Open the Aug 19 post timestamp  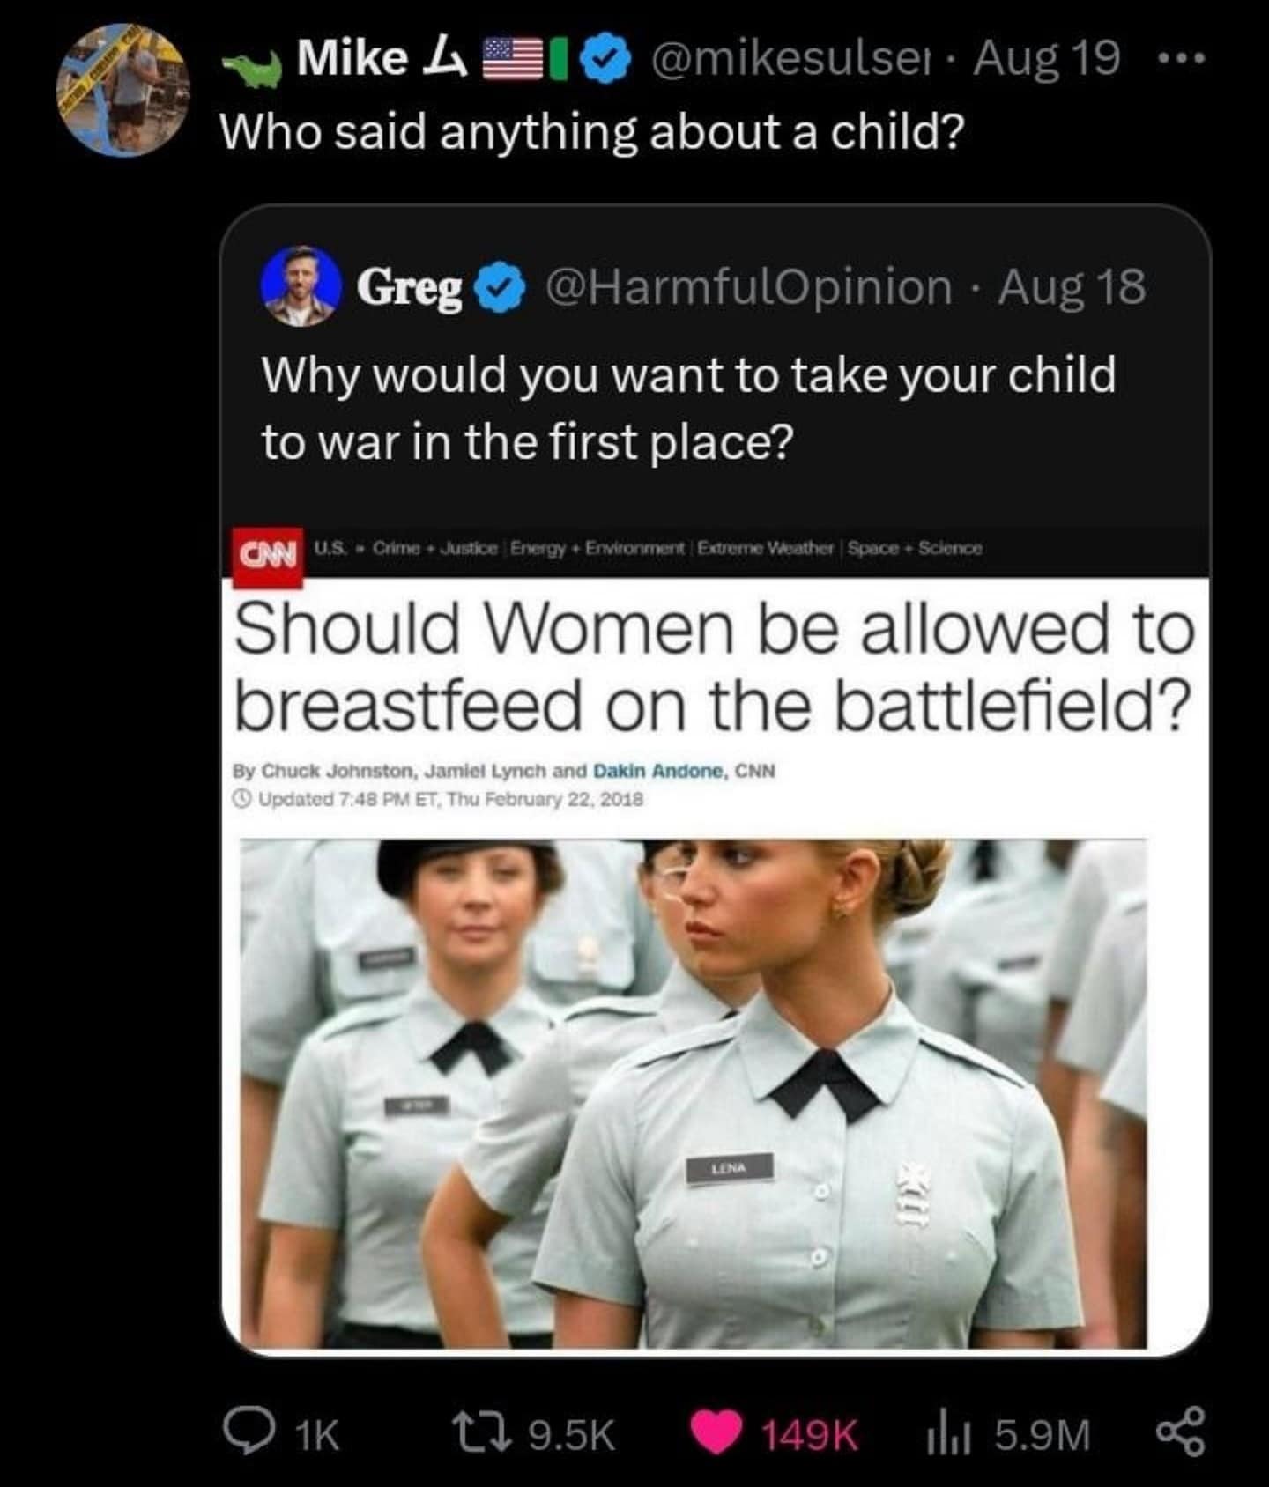[1047, 58]
